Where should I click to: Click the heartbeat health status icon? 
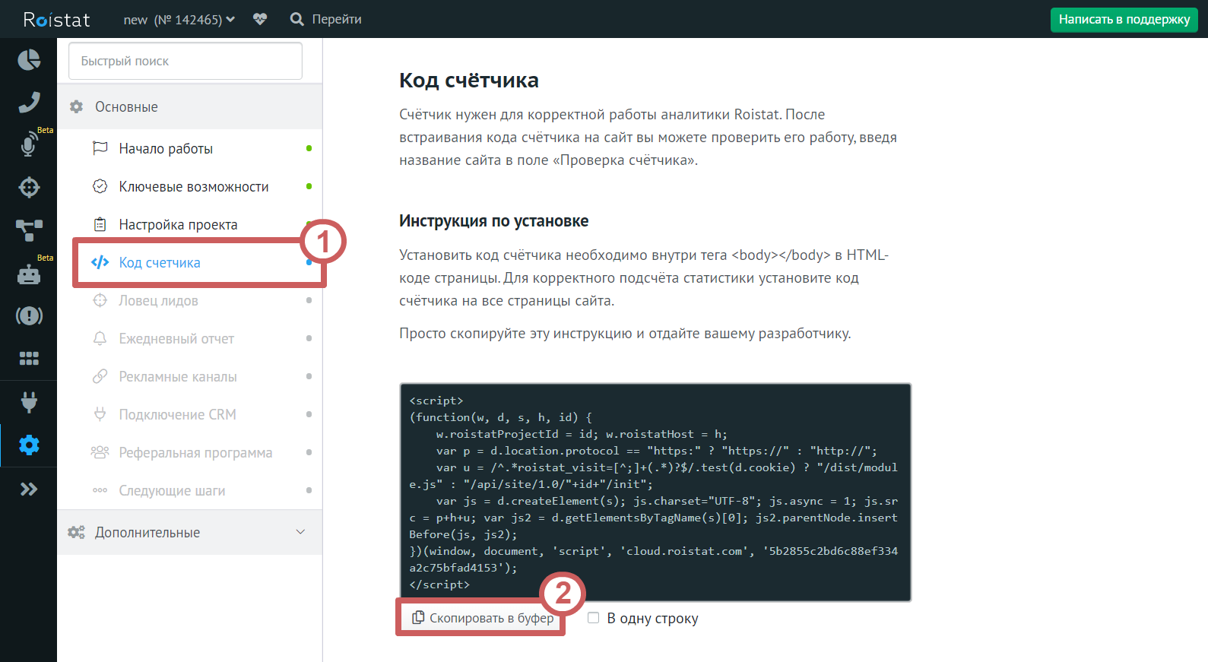coord(260,19)
